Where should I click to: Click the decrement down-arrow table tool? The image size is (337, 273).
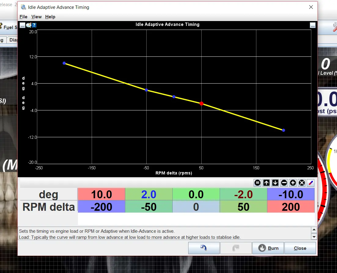click(x=275, y=183)
